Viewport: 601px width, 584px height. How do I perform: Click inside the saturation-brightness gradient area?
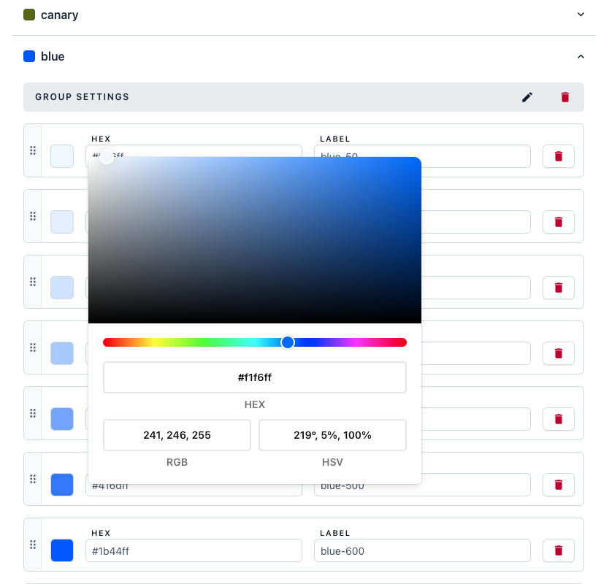coord(255,240)
